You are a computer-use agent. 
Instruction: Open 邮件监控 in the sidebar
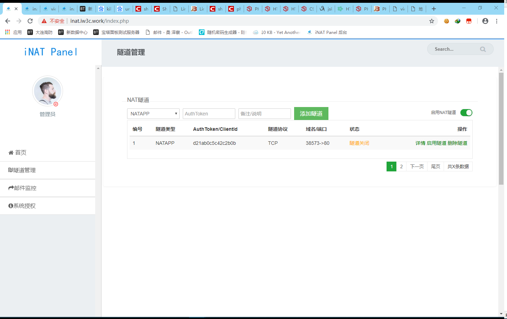click(x=48, y=188)
